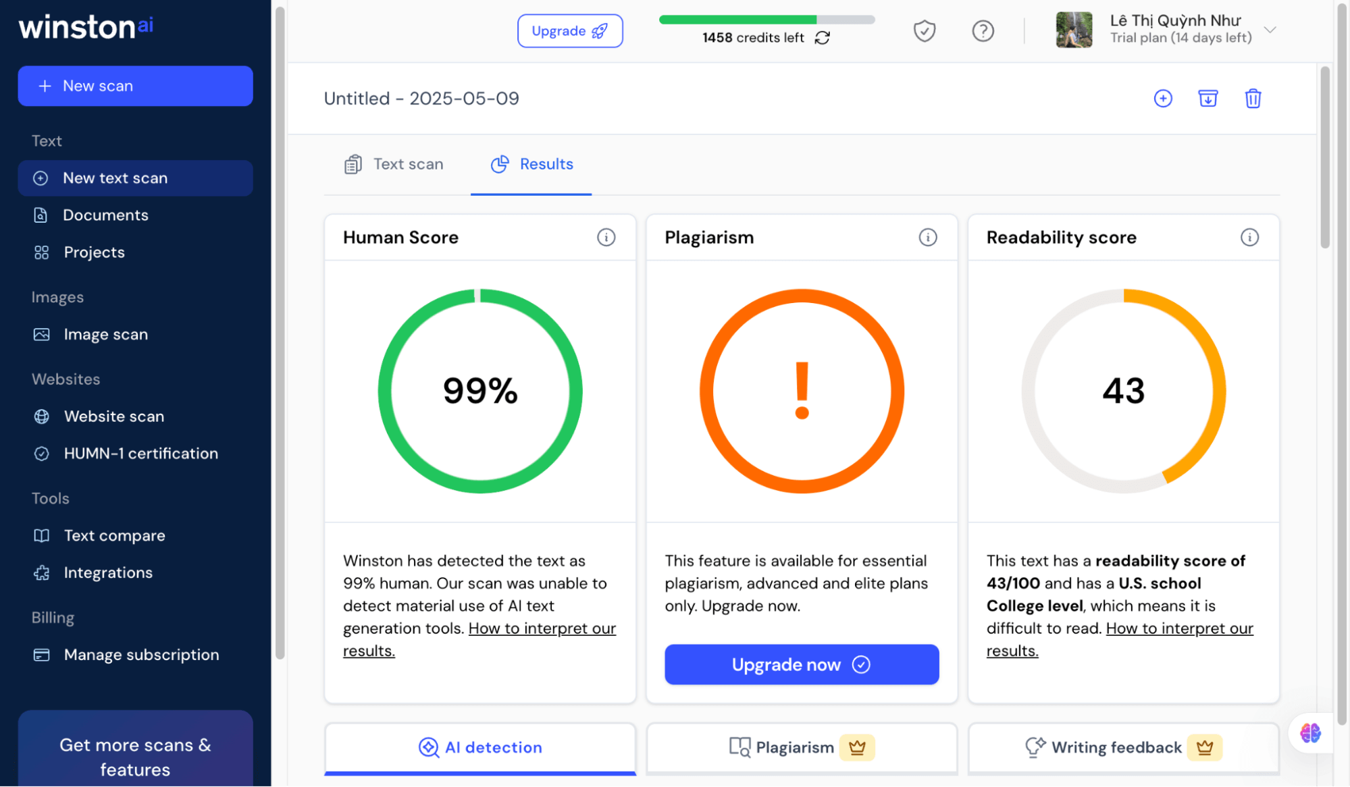
Task: Click the 99% human score gauge
Action: 480,391
